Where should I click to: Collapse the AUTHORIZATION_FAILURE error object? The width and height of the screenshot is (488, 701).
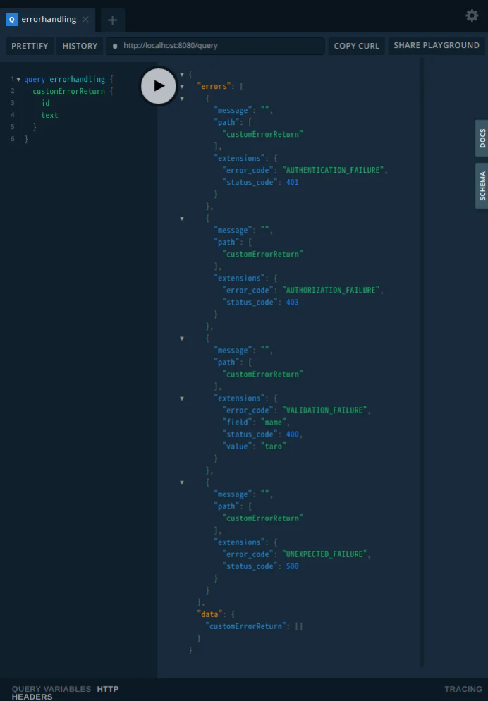(182, 218)
